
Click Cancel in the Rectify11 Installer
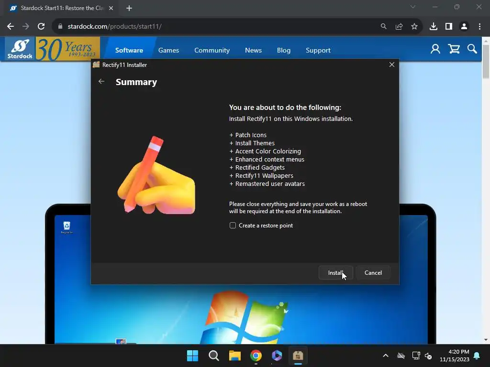click(x=373, y=273)
